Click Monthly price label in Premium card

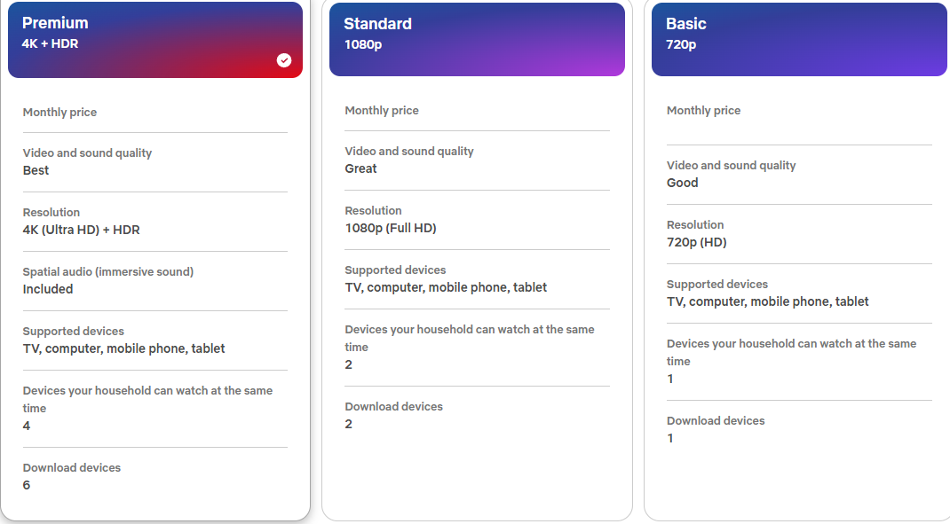(x=60, y=112)
